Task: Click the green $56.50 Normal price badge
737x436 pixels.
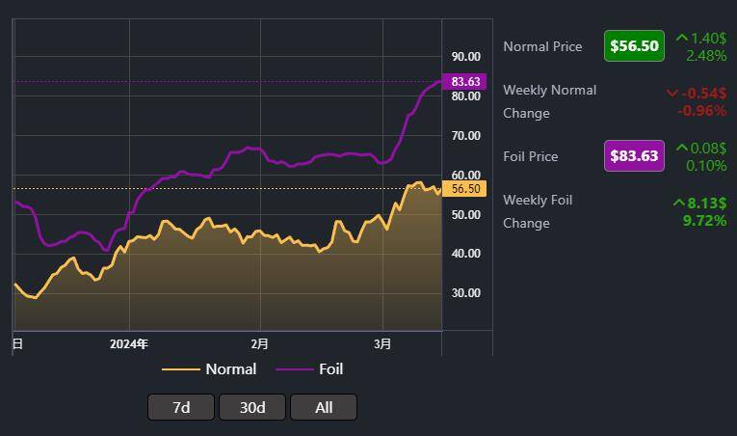Action: [635, 45]
